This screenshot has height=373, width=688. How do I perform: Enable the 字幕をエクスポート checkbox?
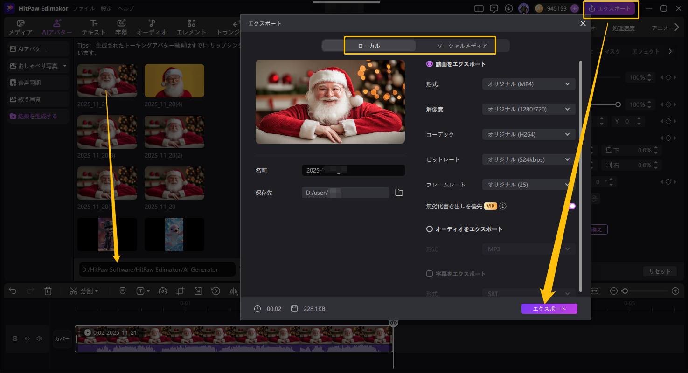pyautogui.click(x=430, y=274)
